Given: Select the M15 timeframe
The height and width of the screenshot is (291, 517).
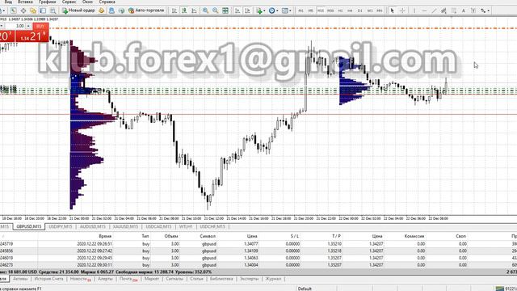Looking at the screenshot, I should [321, 11].
